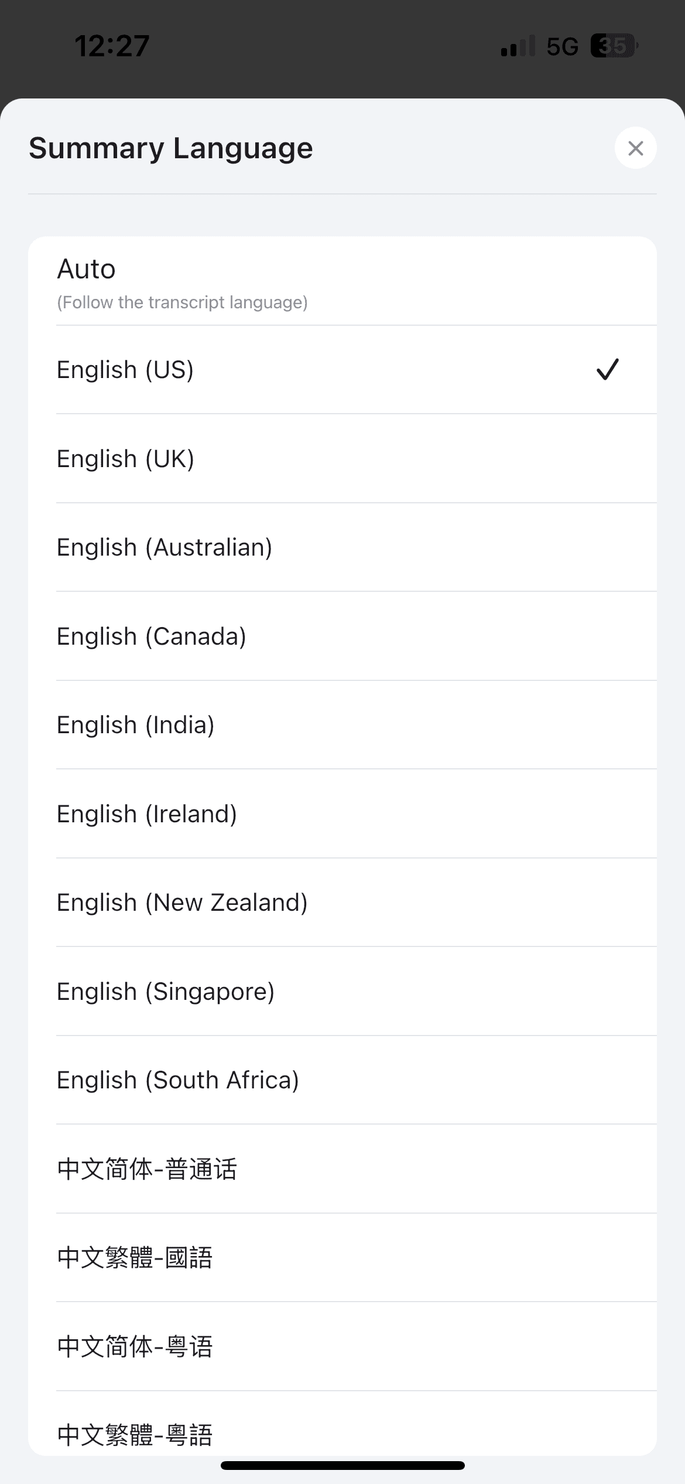Image resolution: width=685 pixels, height=1484 pixels.
Task: Close the Summary Language sheet
Action: (635, 148)
